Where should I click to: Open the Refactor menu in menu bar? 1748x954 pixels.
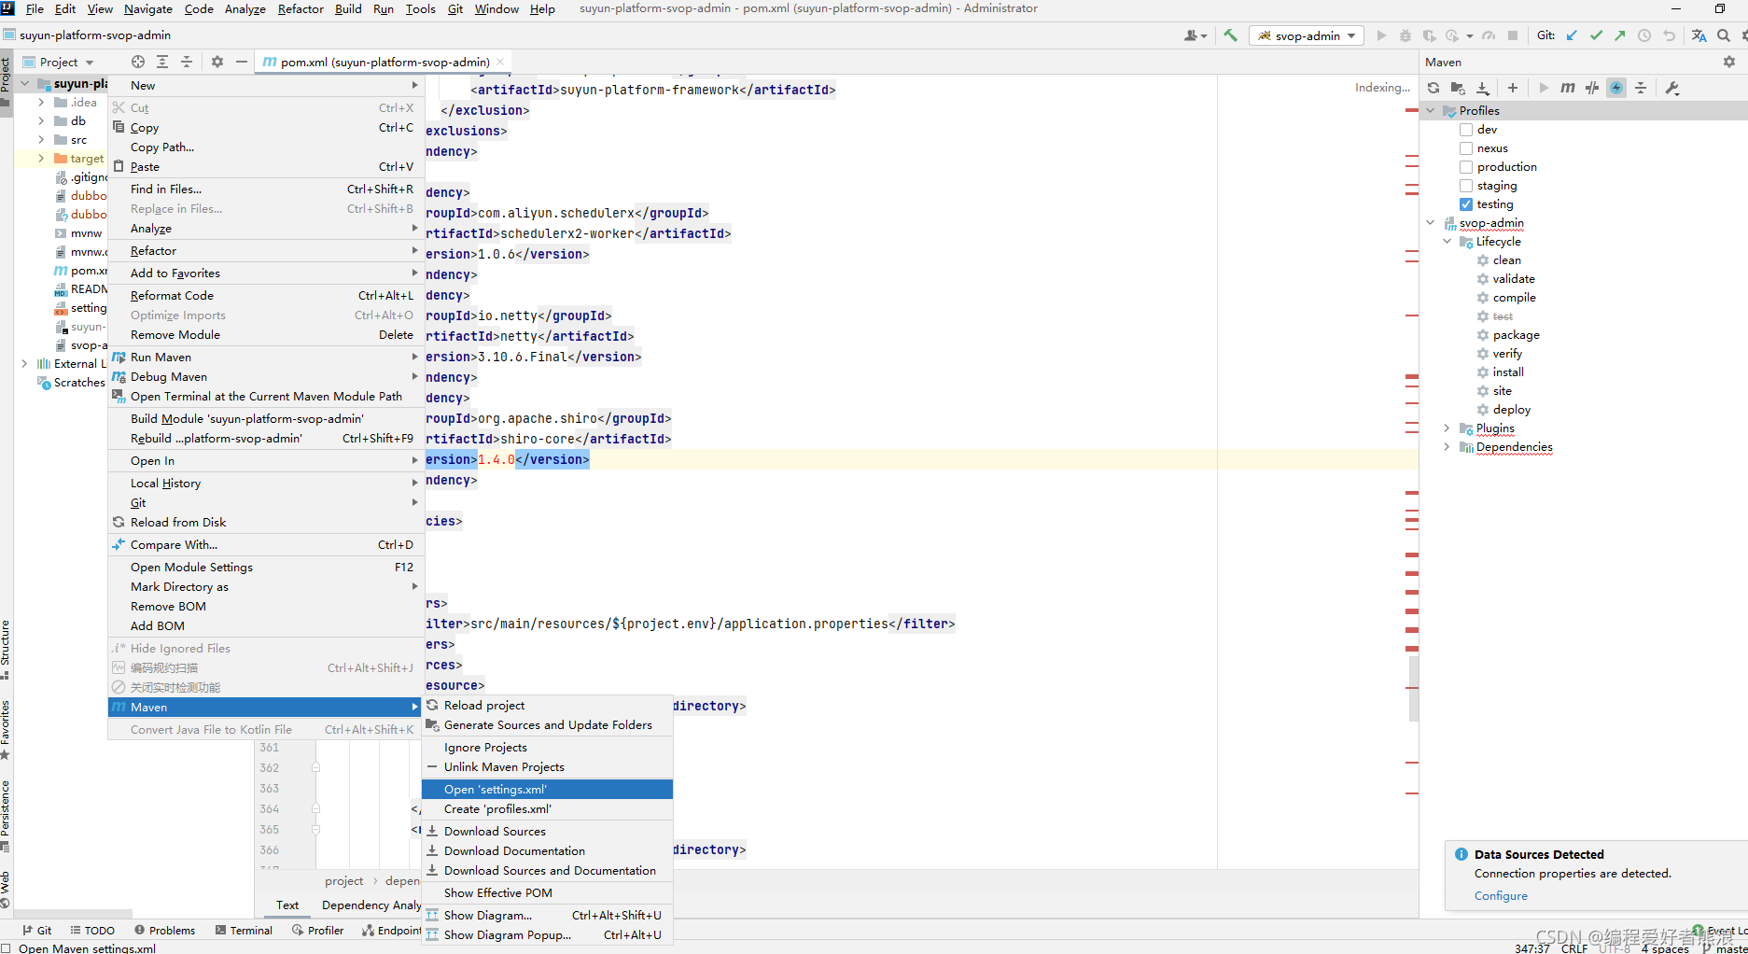tap(301, 8)
